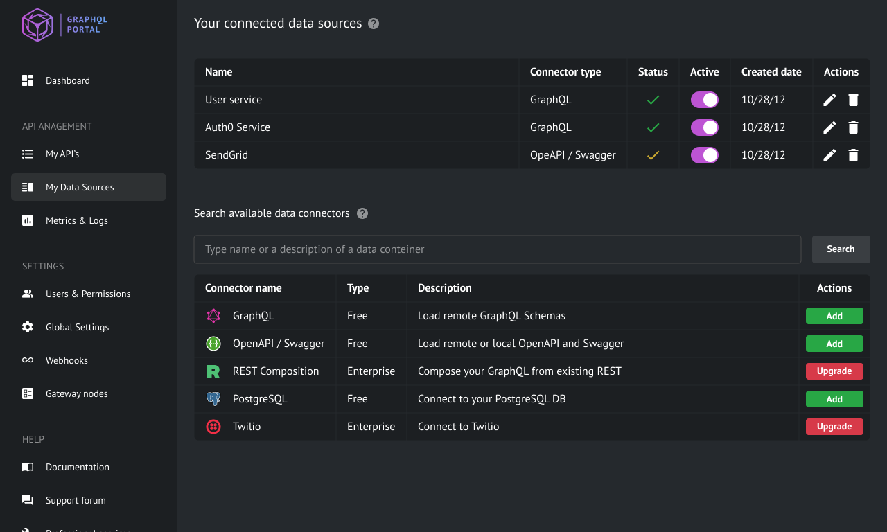The width and height of the screenshot is (887, 532).
Task: Click the Gateway nodes icon
Action: (28, 393)
